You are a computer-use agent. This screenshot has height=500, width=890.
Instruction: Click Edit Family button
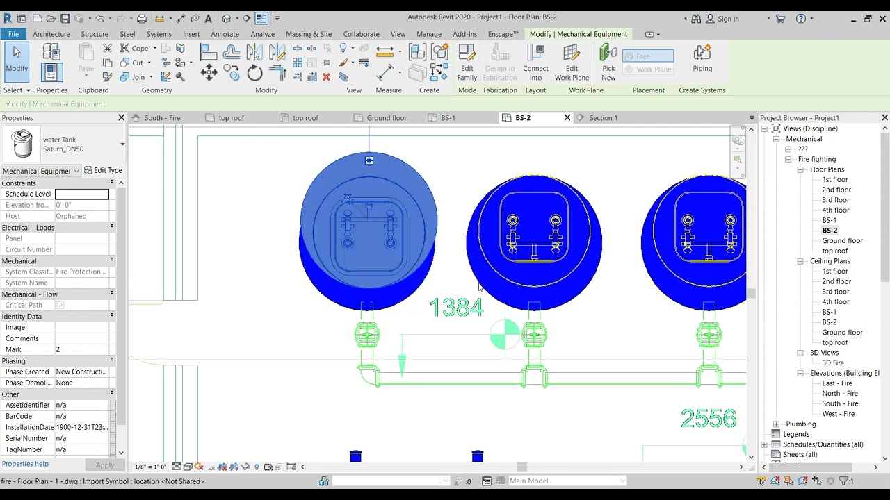point(467,62)
